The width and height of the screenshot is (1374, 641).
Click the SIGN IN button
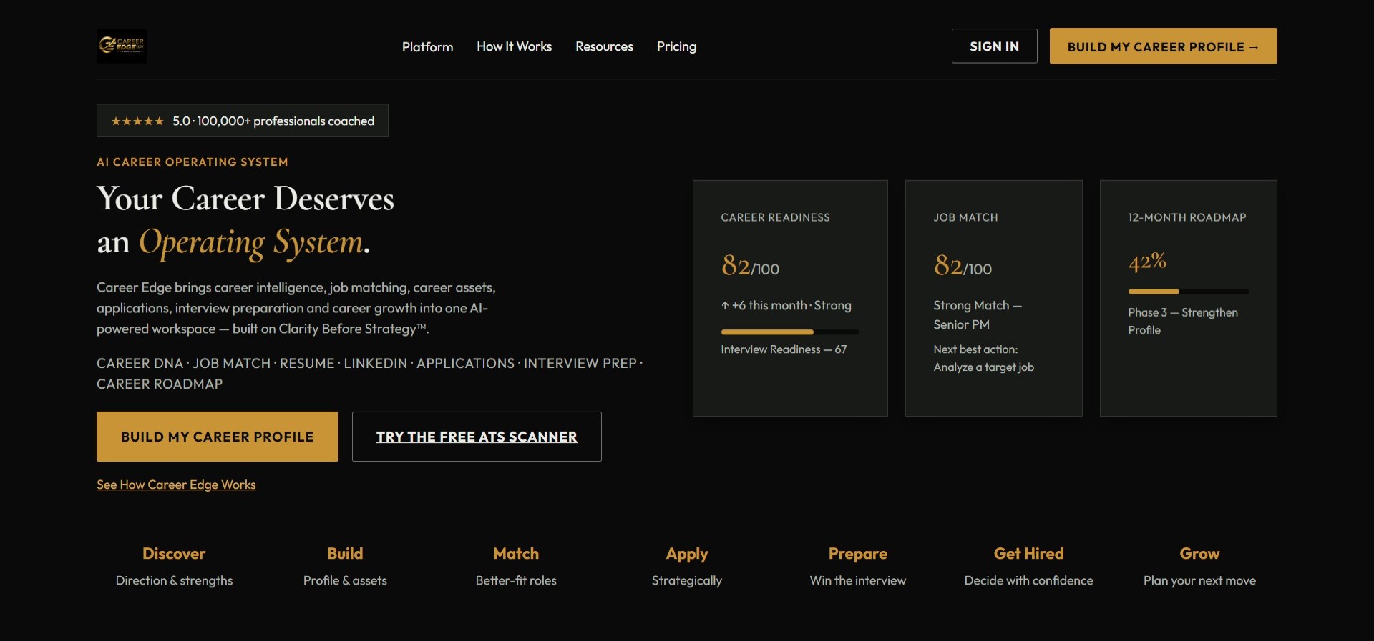[x=994, y=46]
